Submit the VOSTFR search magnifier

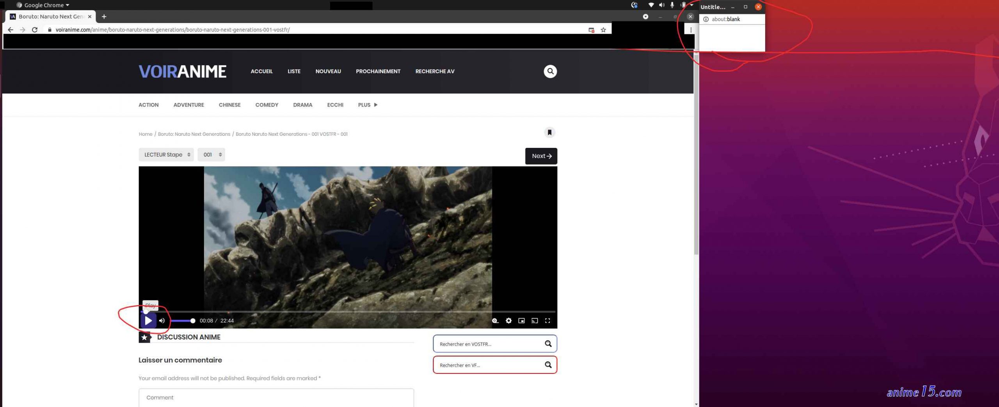[548, 343]
